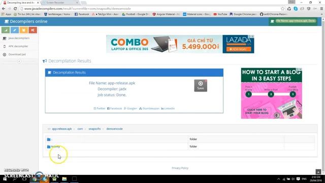Screen dimensions: 325x183
Task: Open the Lazada laptop combo ad banner
Action: [180, 44]
